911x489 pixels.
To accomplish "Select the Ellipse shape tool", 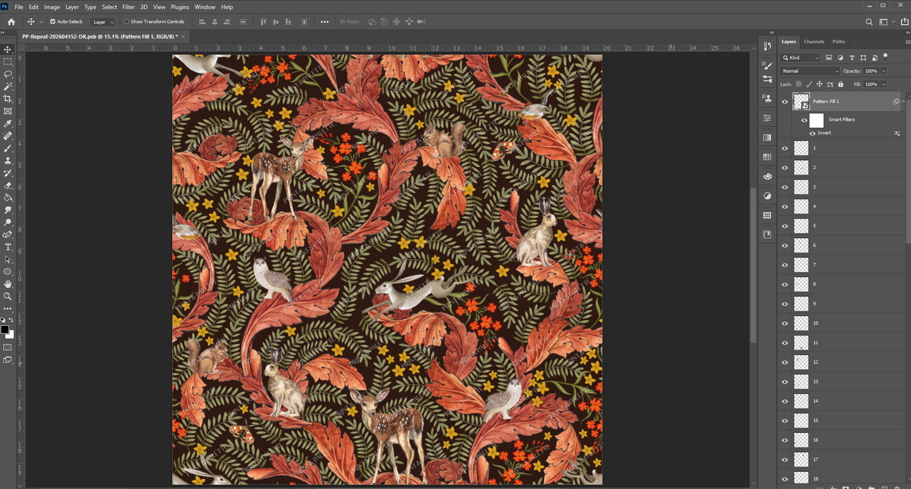I will [8, 272].
